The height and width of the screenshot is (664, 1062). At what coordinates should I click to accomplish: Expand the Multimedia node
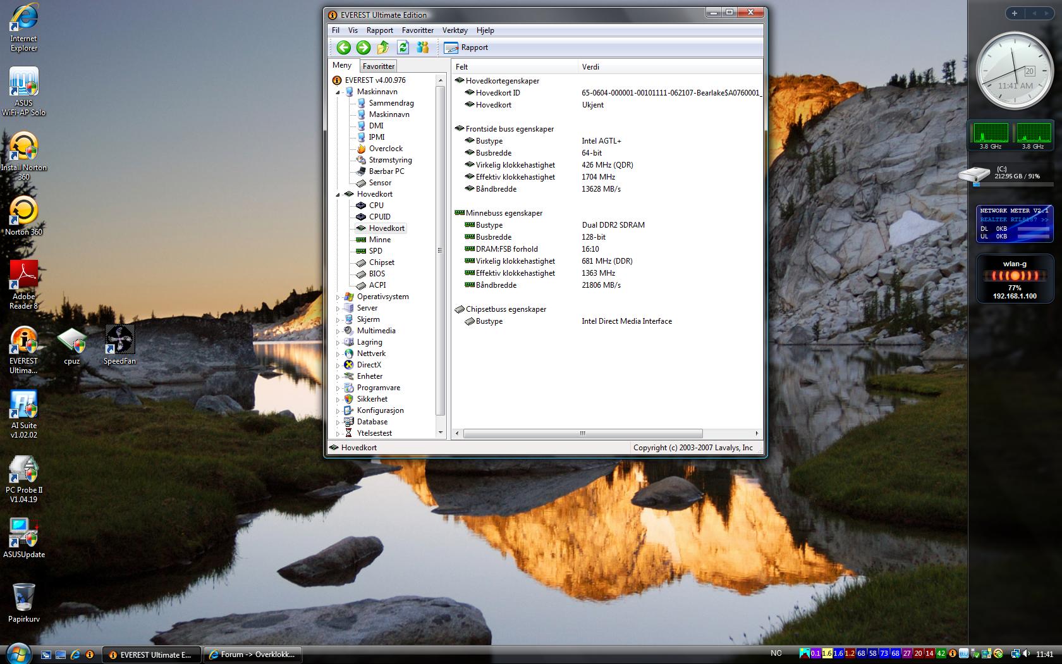click(338, 331)
